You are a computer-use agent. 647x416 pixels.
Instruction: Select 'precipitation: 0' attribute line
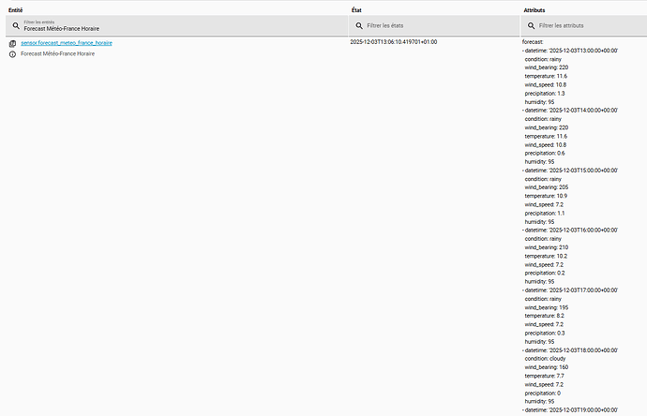543,394
